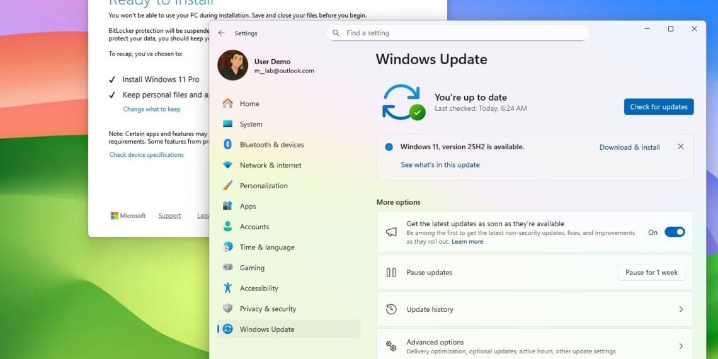
Task: Click the System monitor icon
Action: tap(227, 124)
